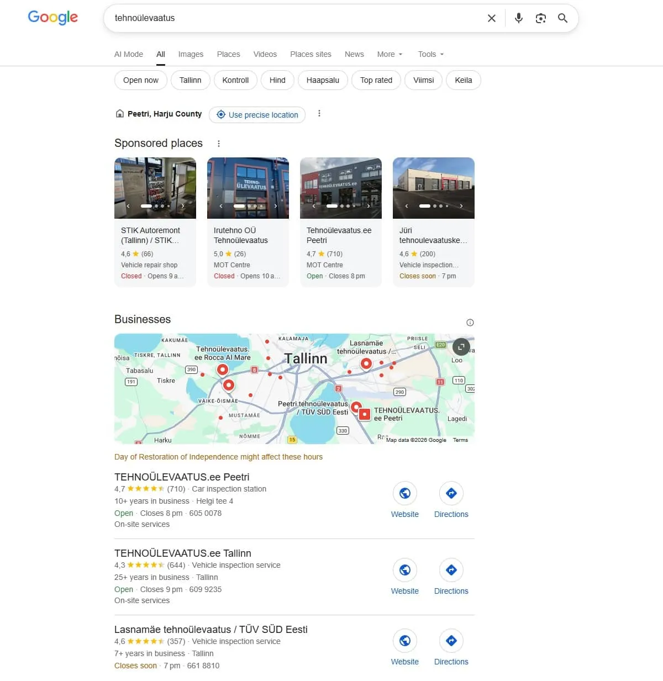Switch to Images tab
This screenshot has height=681, width=663.
pyautogui.click(x=191, y=54)
